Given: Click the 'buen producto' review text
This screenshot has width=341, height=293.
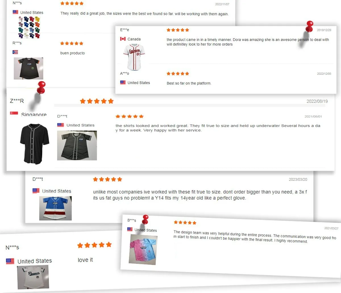Looking at the screenshot, I should tap(72, 53).
